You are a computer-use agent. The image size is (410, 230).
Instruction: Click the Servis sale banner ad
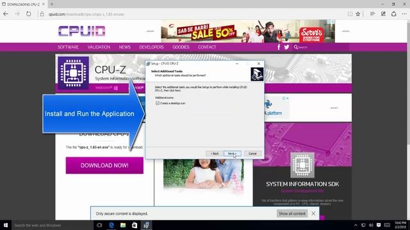[248, 31]
